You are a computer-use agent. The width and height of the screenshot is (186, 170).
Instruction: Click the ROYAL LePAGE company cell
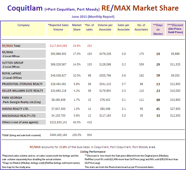[12, 74]
